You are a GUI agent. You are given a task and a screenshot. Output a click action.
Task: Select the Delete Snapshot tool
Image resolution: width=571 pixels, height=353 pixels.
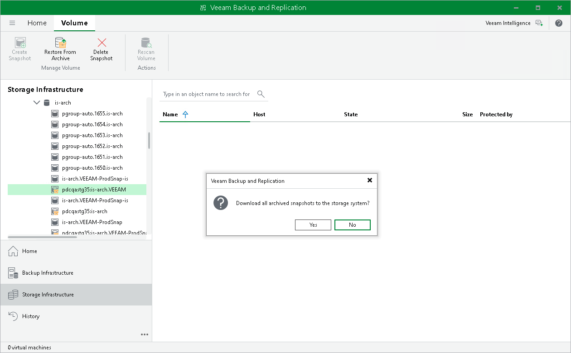101,48
